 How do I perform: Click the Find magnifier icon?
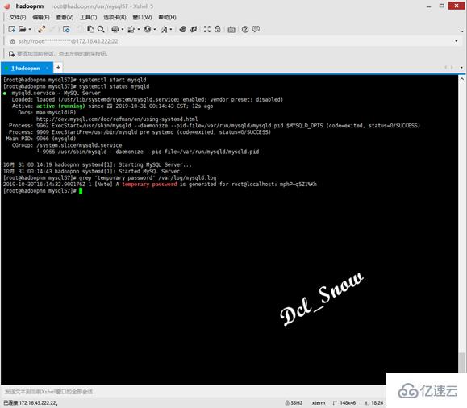(102, 29)
